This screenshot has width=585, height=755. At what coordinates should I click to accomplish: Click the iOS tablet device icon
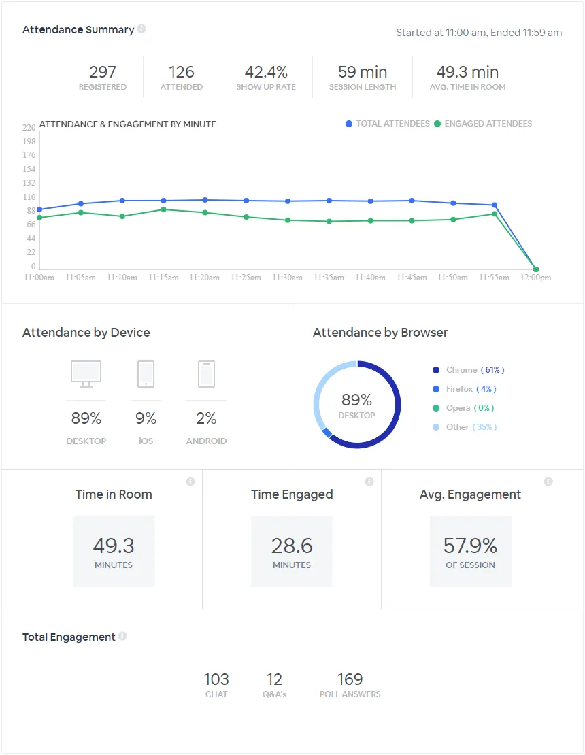pyautogui.click(x=146, y=373)
